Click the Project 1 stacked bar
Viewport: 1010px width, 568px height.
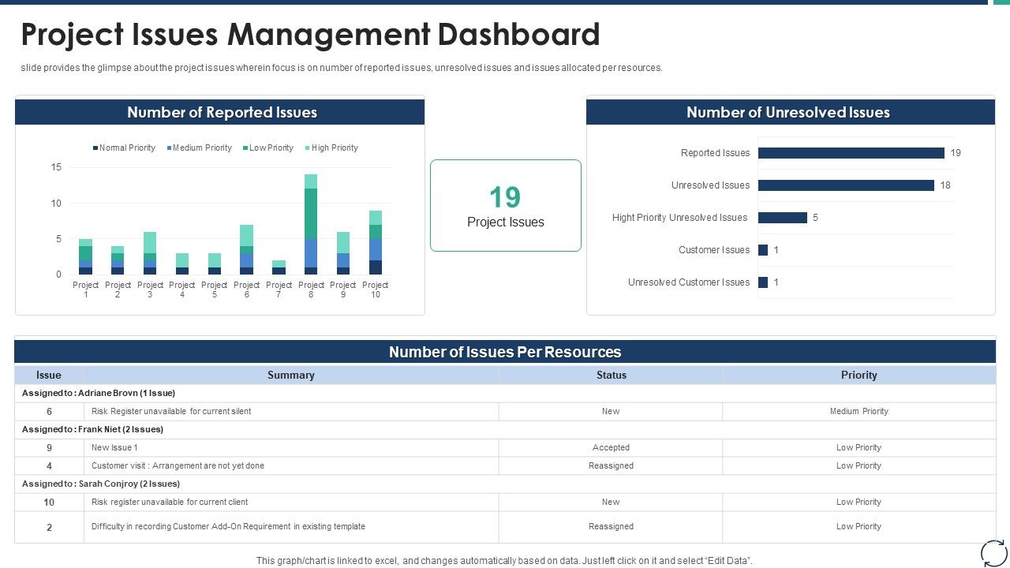pyautogui.click(x=85, y=257)
